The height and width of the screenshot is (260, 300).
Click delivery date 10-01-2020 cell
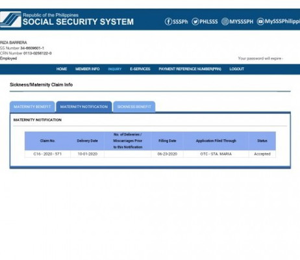88,154
